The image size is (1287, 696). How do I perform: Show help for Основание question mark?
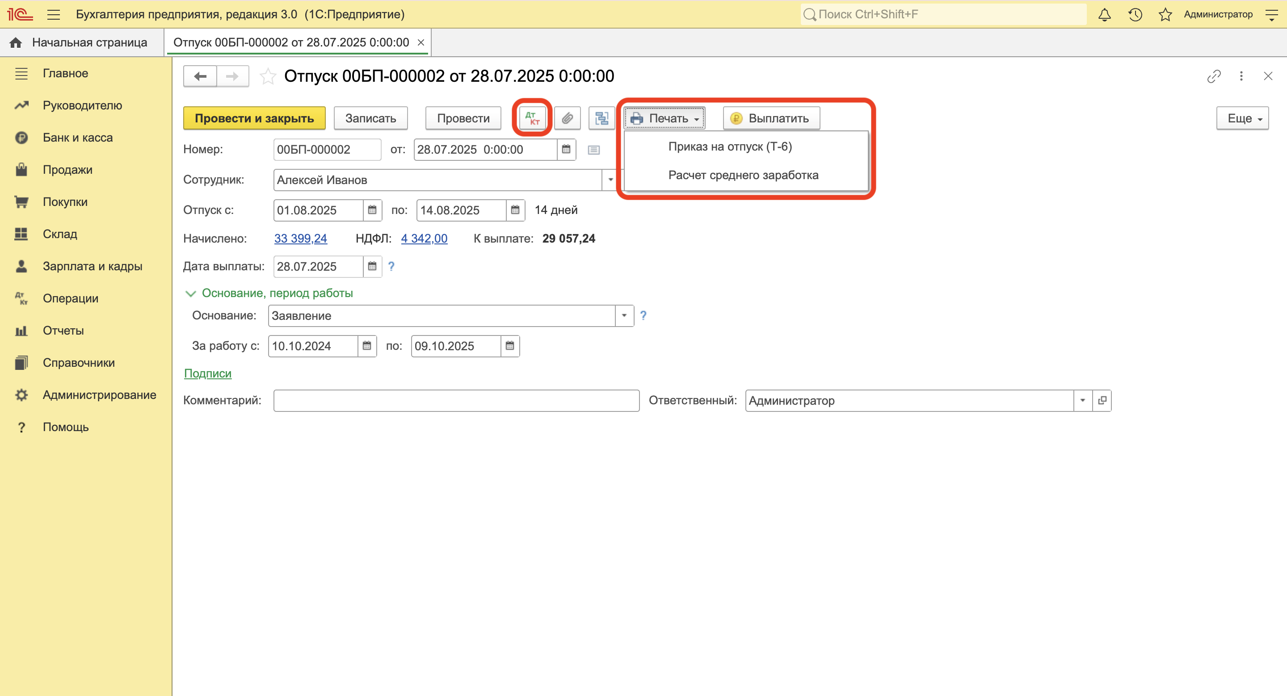coord(643,315)
